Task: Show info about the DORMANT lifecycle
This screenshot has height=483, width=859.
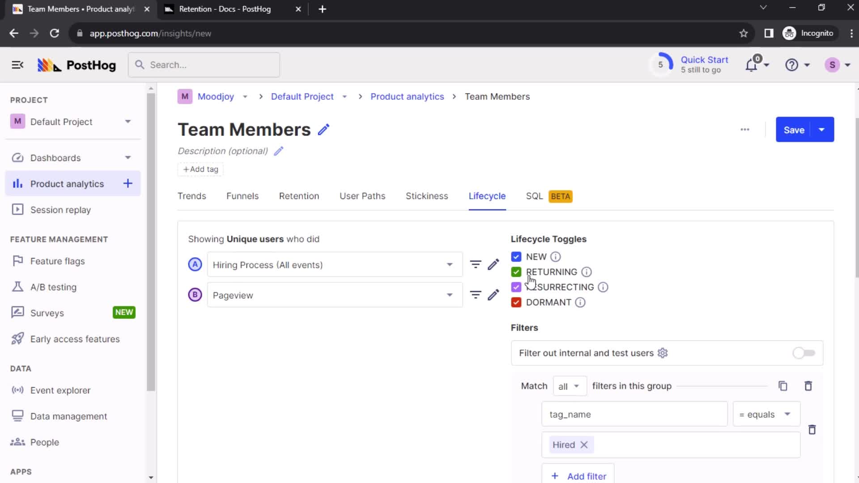Action: coord(580,302)
